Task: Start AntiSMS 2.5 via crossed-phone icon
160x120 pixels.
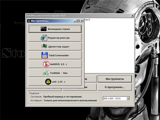Action: click(46, 64)
